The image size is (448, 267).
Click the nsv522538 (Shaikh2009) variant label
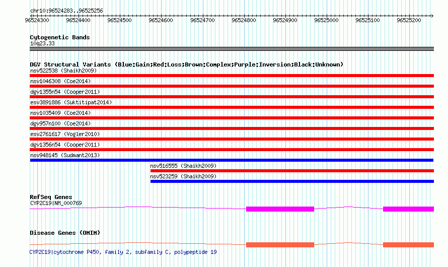pos(63,71)
